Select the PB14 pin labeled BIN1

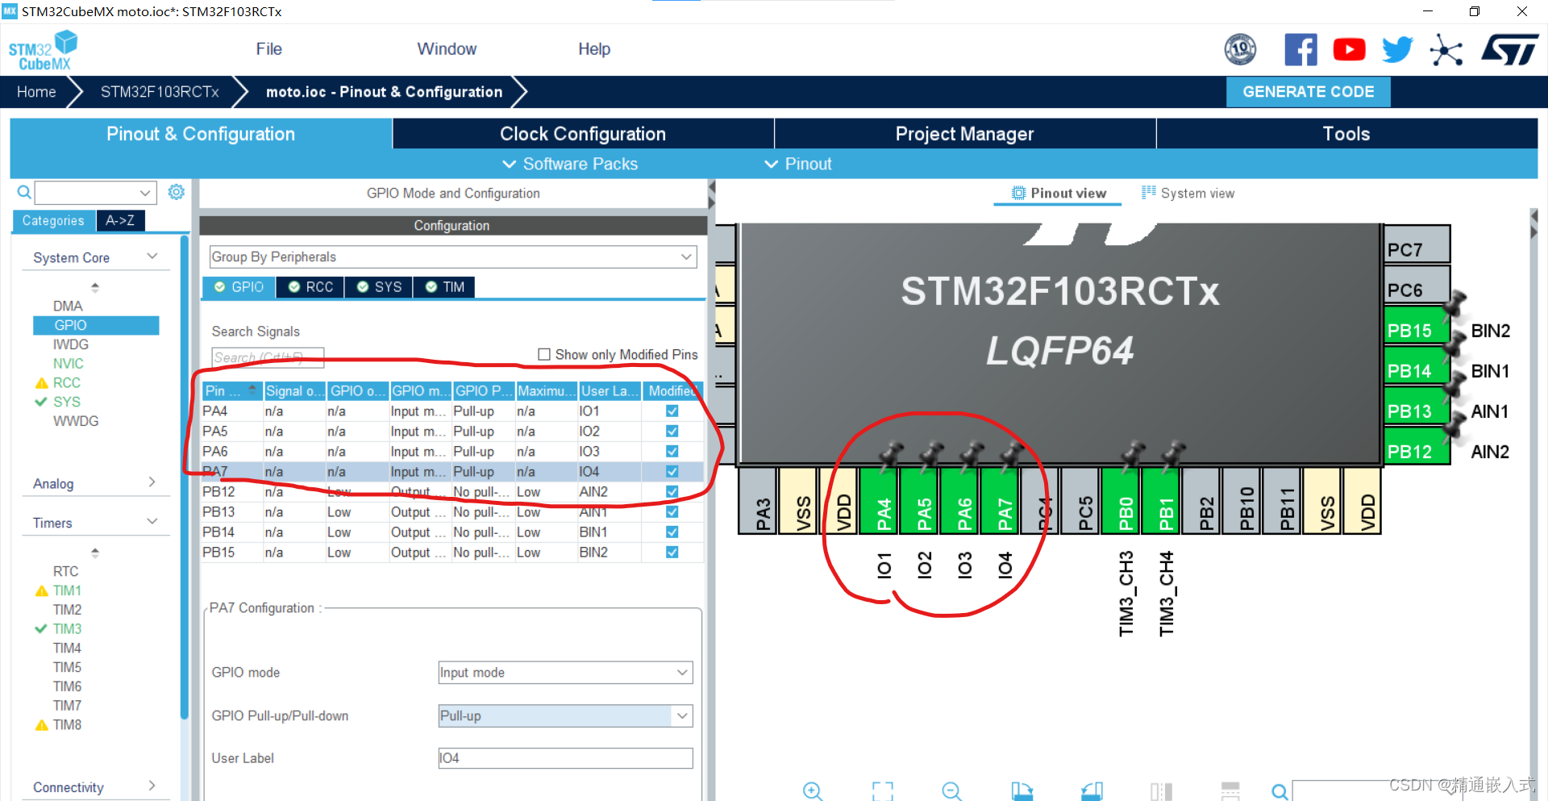1417,365
